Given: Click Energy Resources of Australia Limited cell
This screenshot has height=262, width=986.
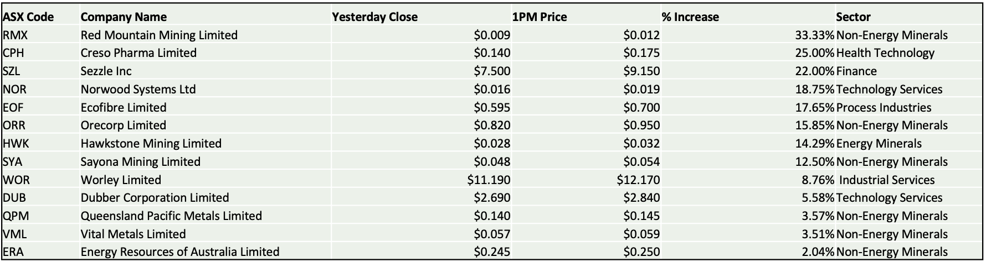Looking at the screenshot, I should point(180,252).
